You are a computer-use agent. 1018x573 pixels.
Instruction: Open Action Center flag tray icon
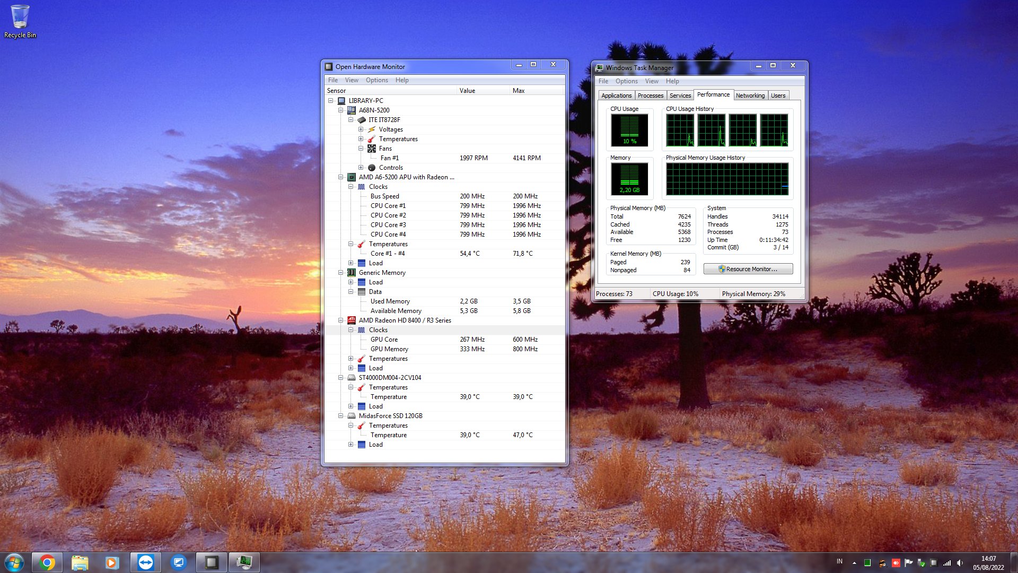tap(908, 563)
